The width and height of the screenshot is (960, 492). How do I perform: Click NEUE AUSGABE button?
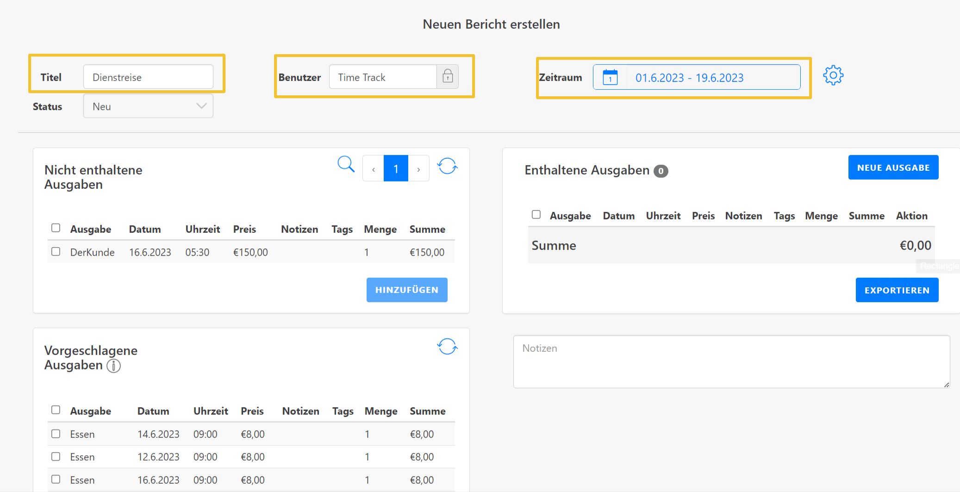pyautogui.click(x=893, y=168)
